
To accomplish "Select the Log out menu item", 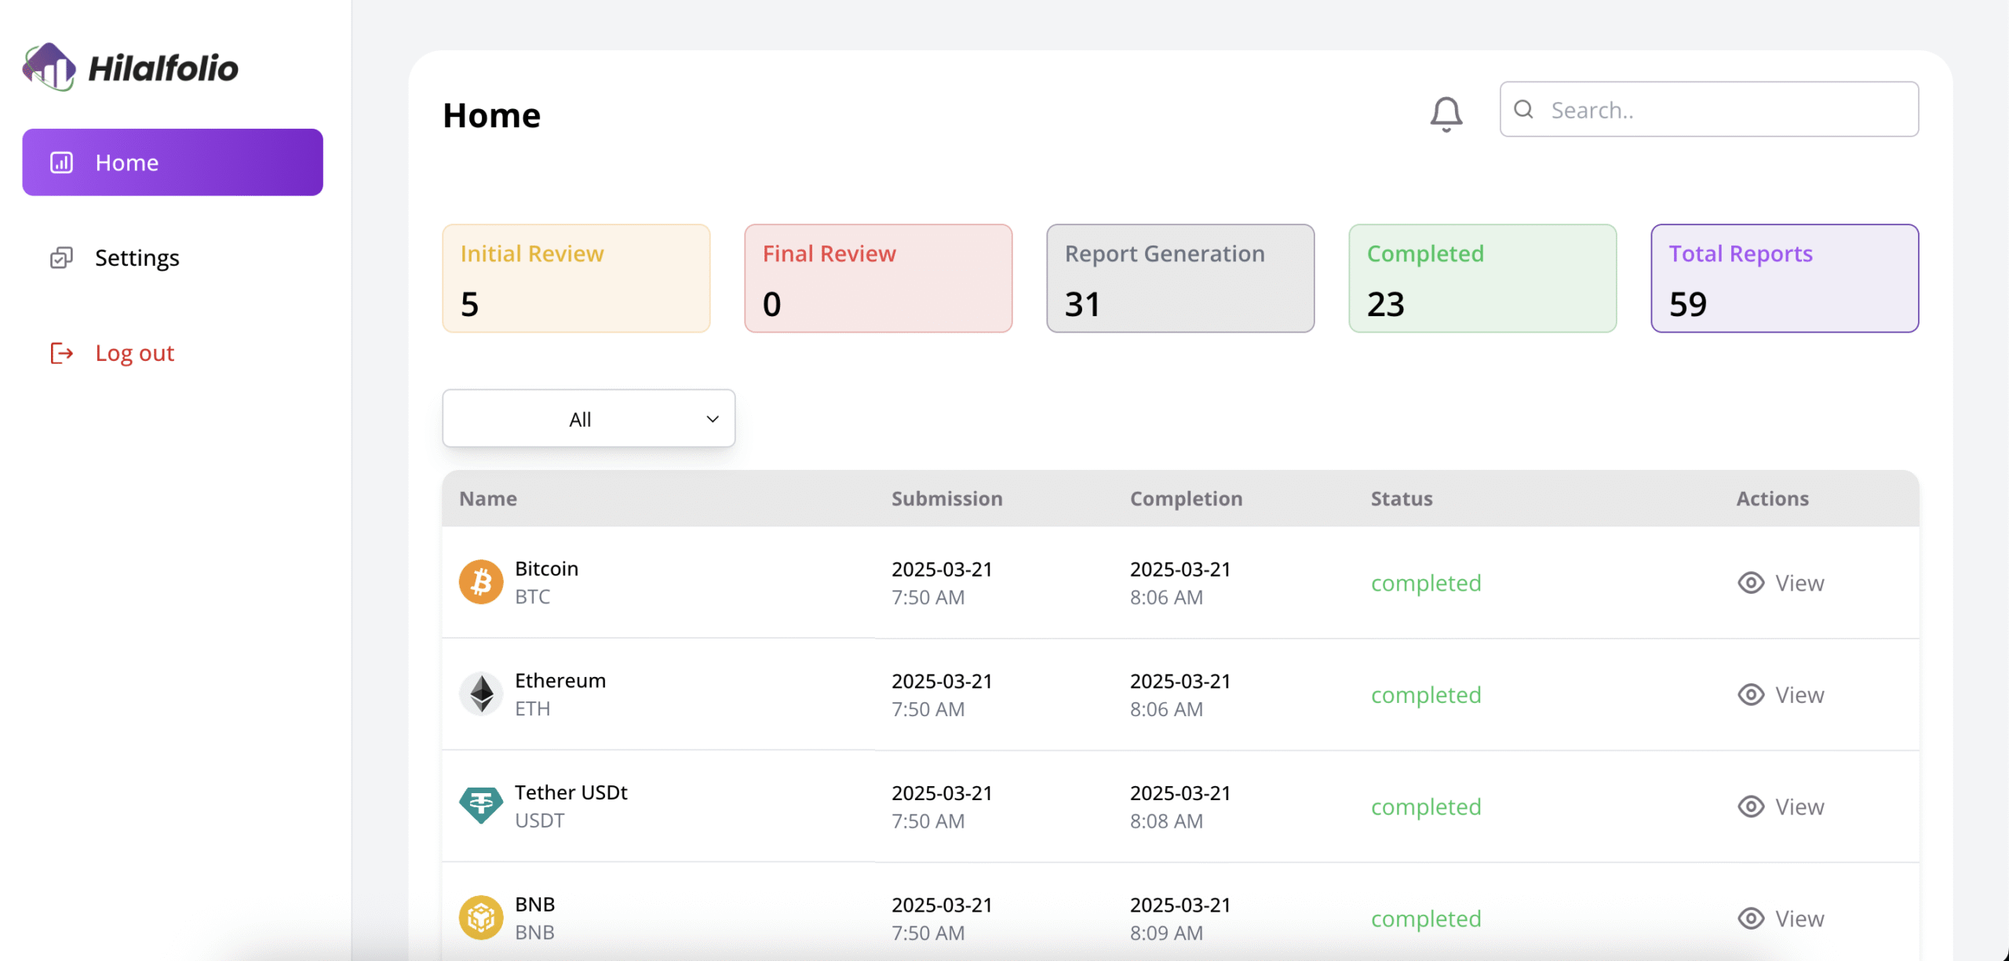I will coord(173,353).
